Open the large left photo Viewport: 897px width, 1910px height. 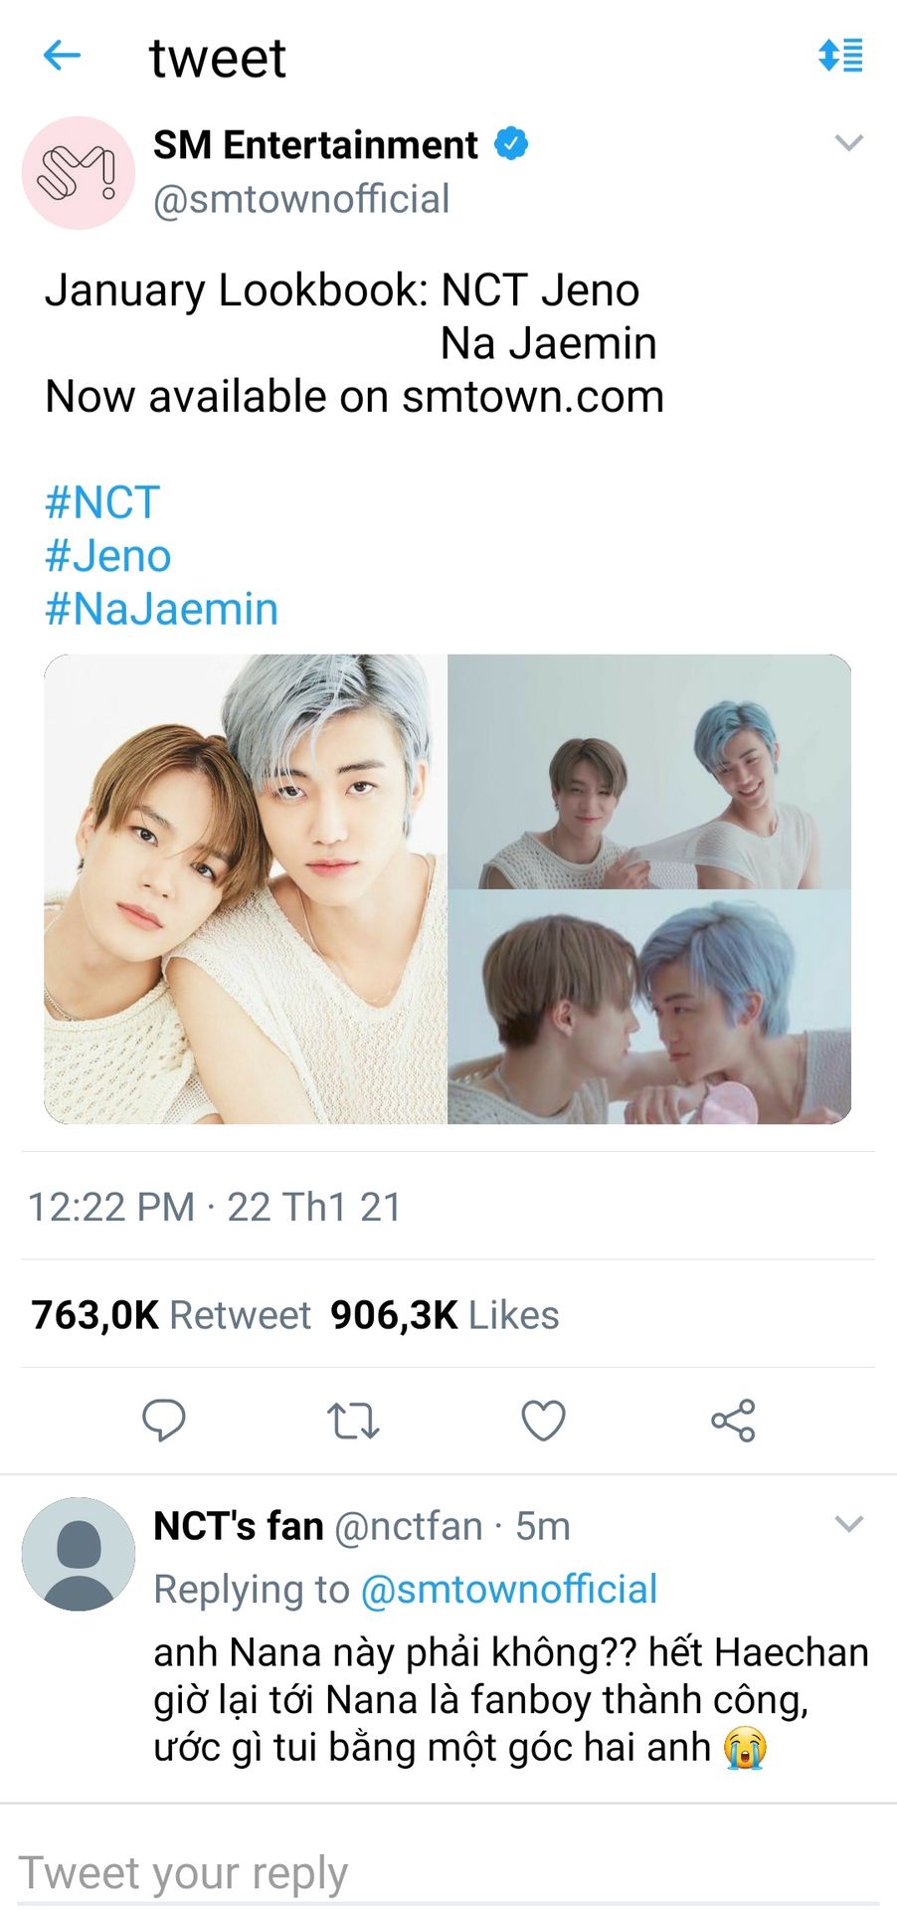click(246, 889)
